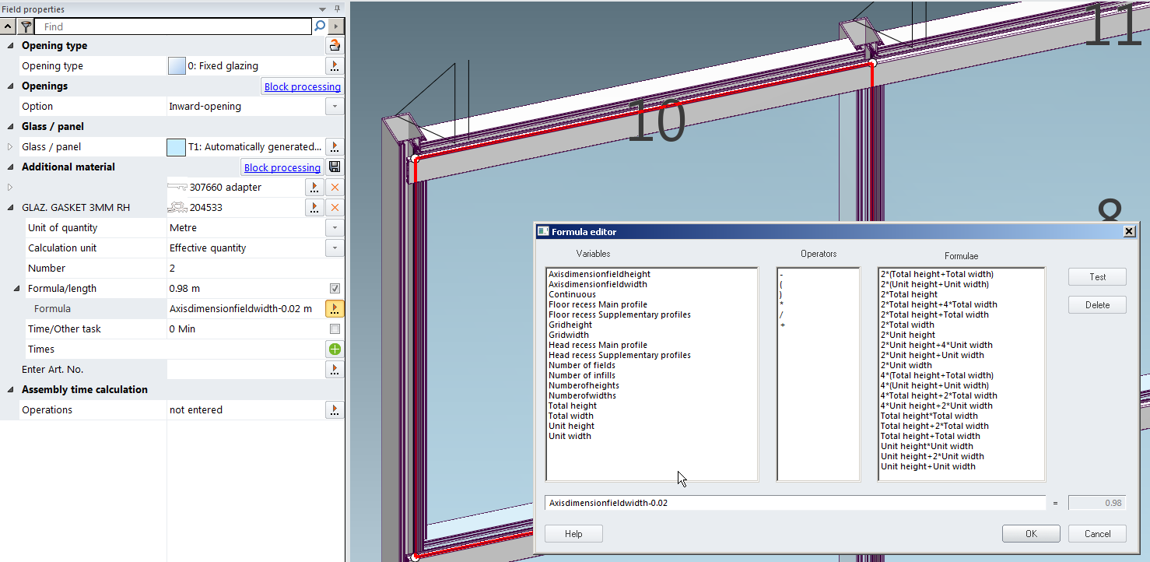Open the Unit of quantity dropdown

coord(335,228)
